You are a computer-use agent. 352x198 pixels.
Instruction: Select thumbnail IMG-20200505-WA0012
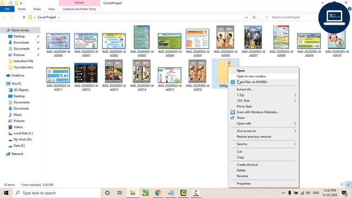[x=86, y=73]
